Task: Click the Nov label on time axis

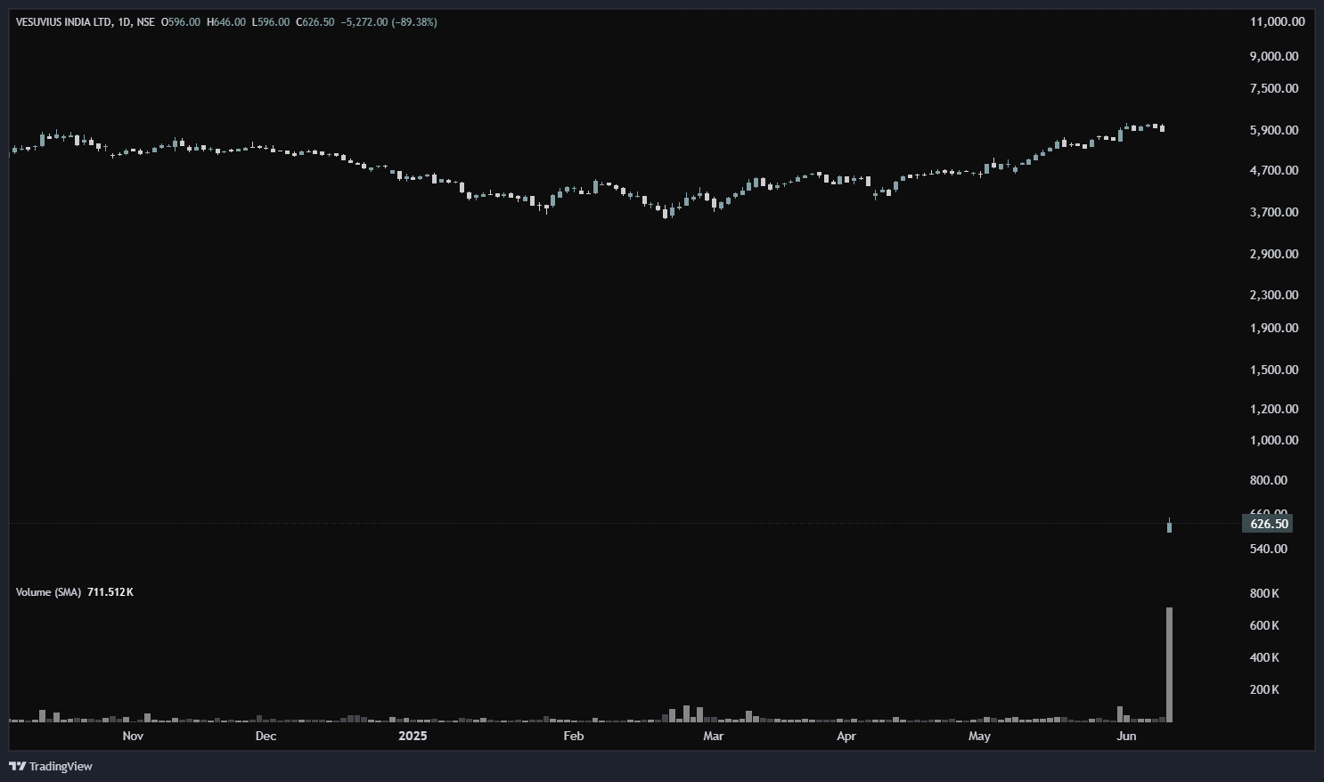Action: (x=133, y=736)
